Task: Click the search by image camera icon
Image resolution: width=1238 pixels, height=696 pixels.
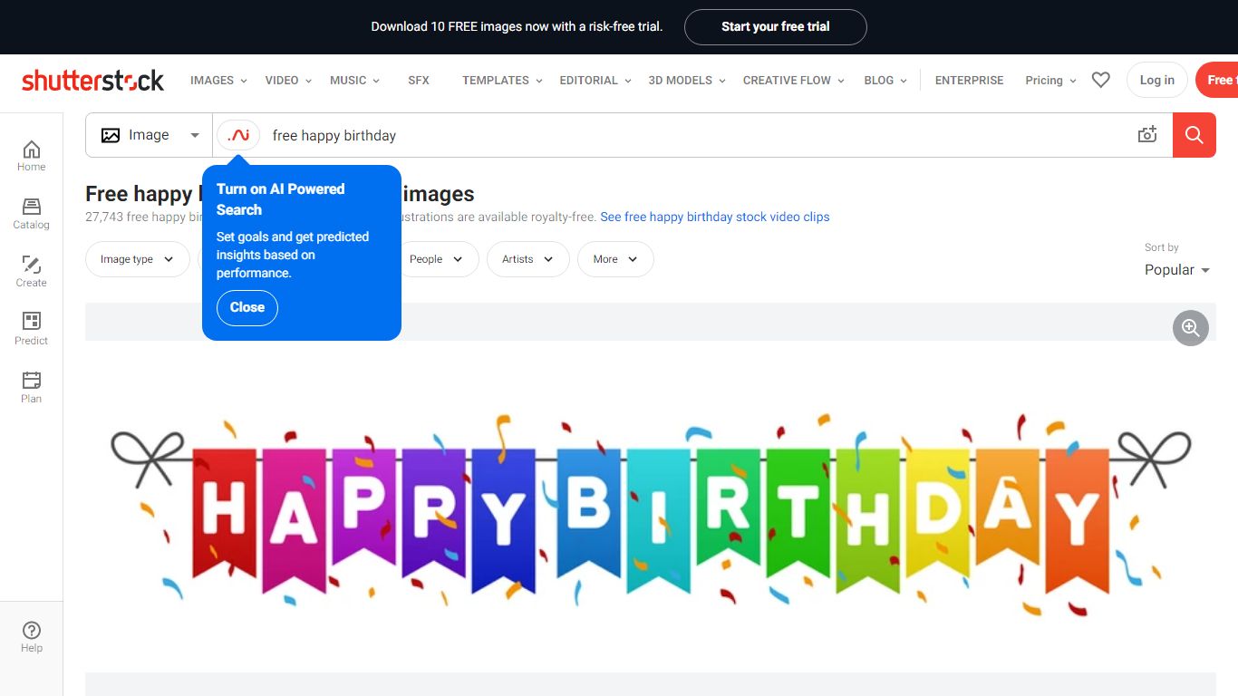Action: (1147, 135)
